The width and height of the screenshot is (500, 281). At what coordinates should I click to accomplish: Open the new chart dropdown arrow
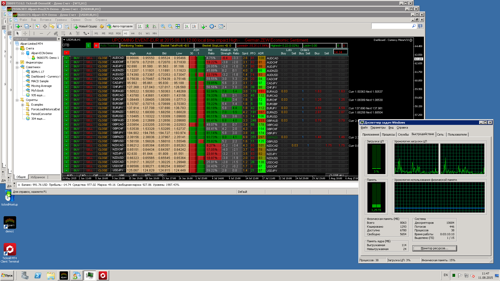tap(21, 26)
